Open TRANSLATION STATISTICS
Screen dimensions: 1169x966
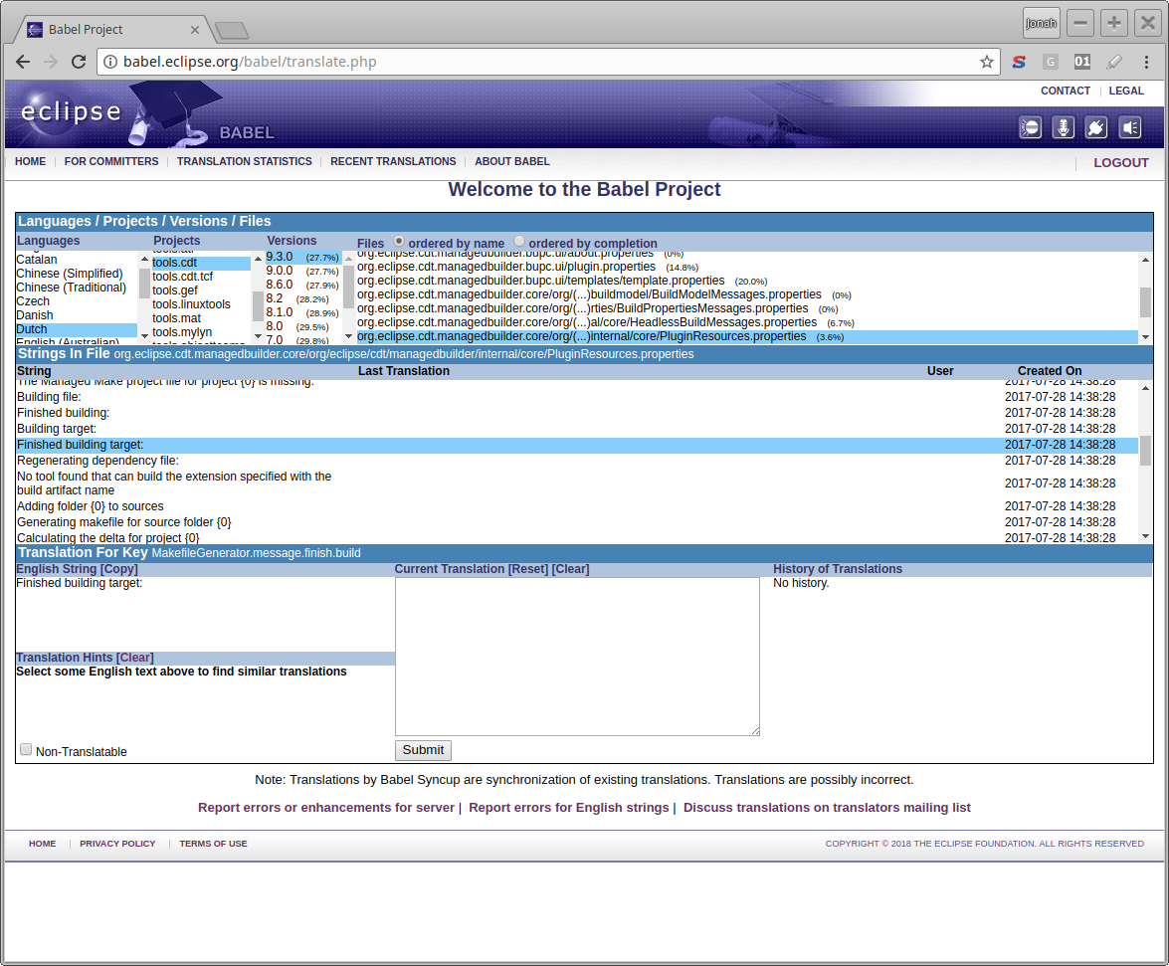(245, 162)
